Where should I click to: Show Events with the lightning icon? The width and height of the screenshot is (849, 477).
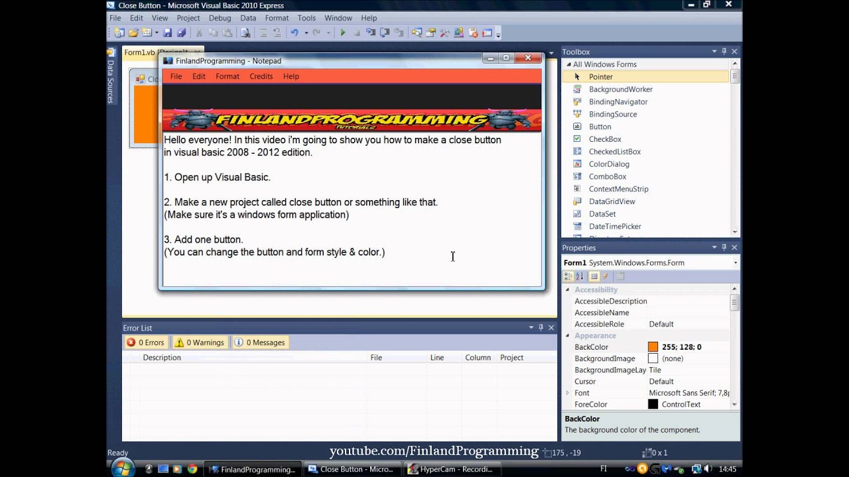point(605,276)
